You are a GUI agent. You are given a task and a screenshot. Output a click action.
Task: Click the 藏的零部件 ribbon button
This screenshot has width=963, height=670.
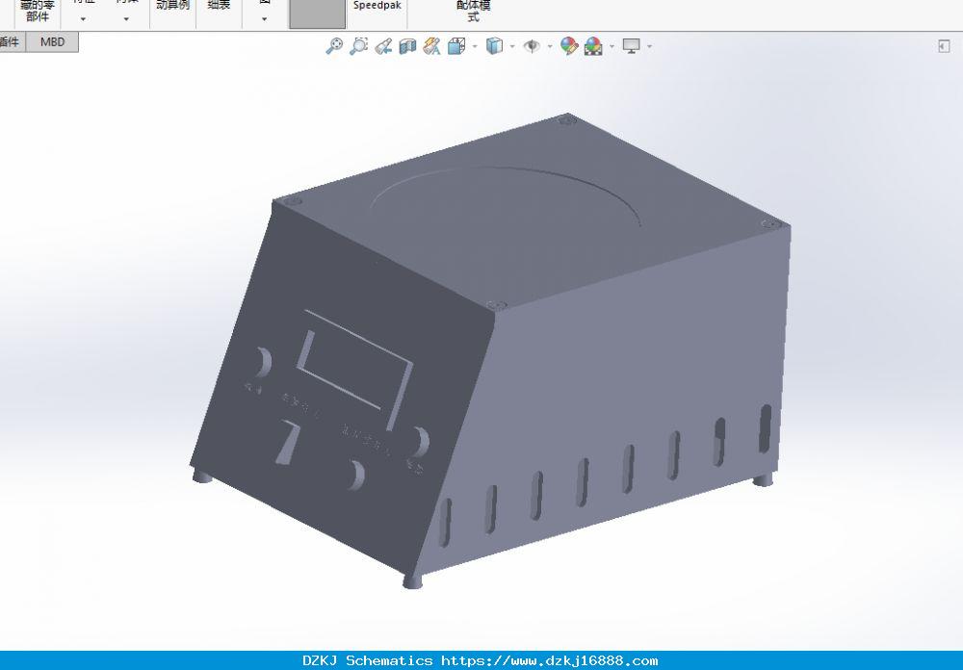(38, 12)
